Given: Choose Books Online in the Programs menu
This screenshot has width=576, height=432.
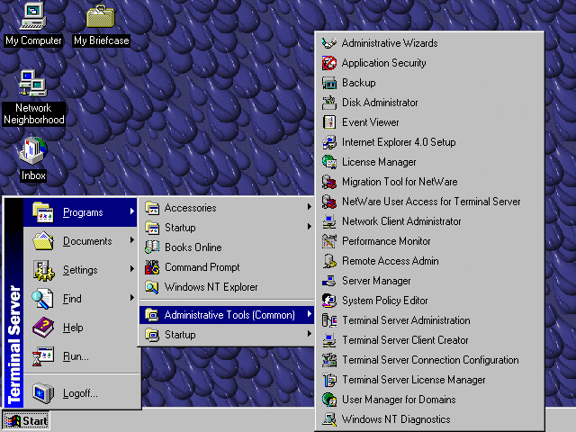Looking at the screenshot, I should (x=193, y=247).
